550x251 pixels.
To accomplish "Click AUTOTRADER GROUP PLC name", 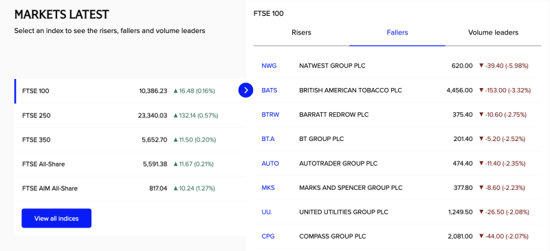I will click(338, 163).
